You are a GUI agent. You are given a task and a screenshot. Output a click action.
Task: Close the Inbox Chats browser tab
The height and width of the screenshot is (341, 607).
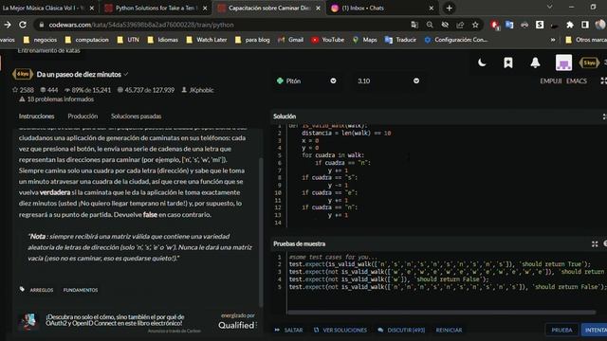click(x=432, y=9)
